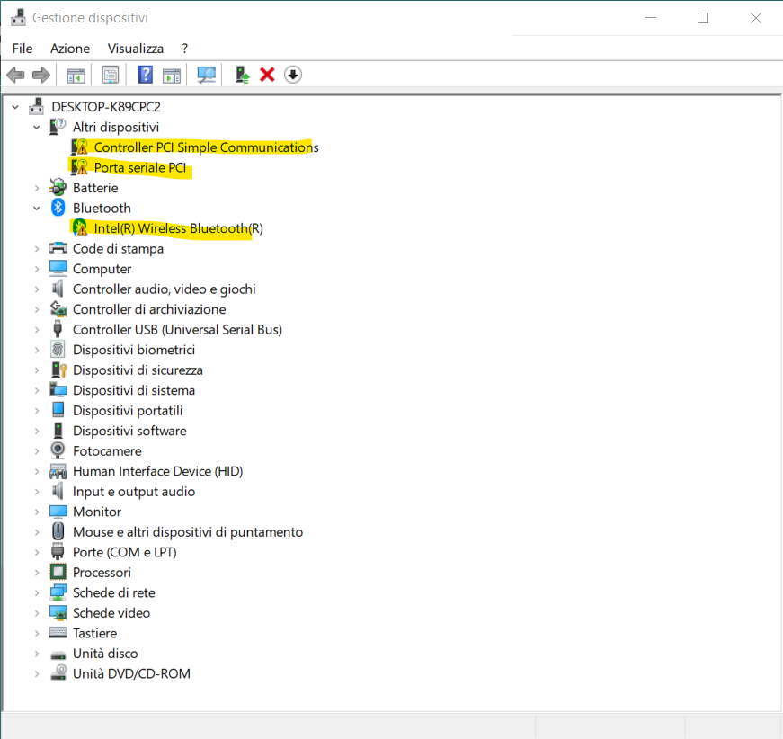The height and width of the screenshot is (739, 783).
Task: Click the Controller USB plug icon
Action: pyautogui.click(x=58, y=329)
